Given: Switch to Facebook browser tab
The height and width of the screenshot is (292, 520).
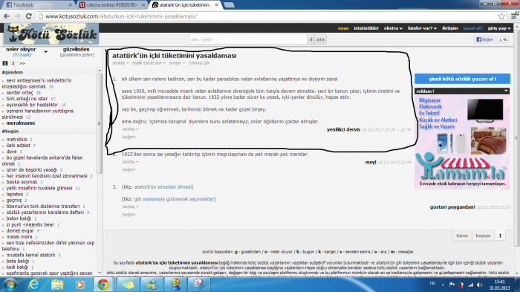Looking at the screenshot, I should (x=37, y=5).
